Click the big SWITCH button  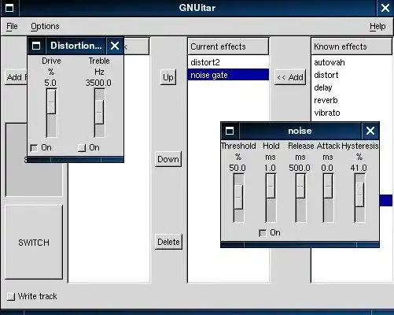34,243
